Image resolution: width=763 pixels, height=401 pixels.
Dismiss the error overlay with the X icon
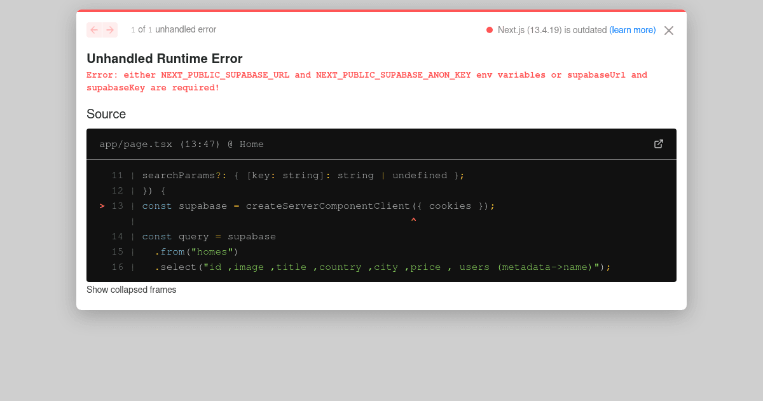click(668, 30)
